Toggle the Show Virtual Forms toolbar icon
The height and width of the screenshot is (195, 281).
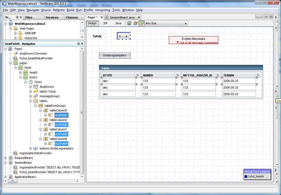click(141, 23)
